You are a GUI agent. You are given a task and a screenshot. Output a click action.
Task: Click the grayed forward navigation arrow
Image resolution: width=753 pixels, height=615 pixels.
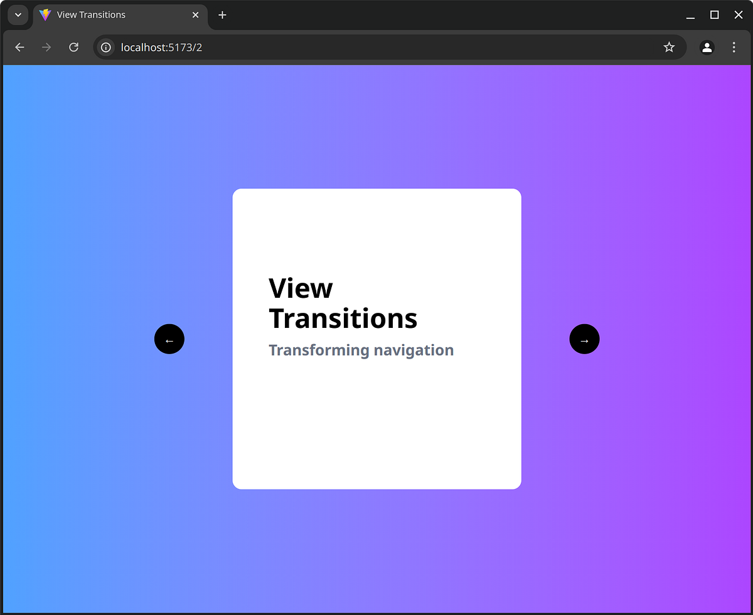pyautogui.click(x=46, y=47)
